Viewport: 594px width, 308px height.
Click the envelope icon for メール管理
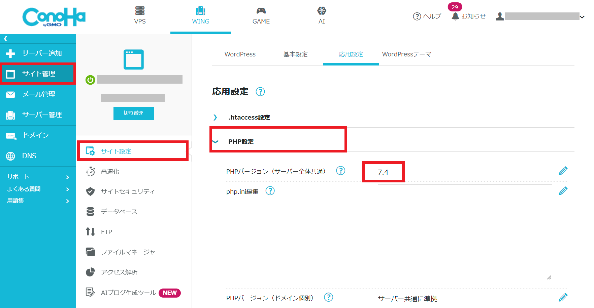coord(10,94)
